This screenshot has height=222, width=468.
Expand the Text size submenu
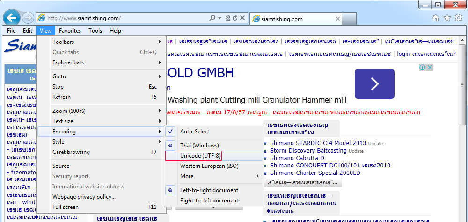point(101,121)
